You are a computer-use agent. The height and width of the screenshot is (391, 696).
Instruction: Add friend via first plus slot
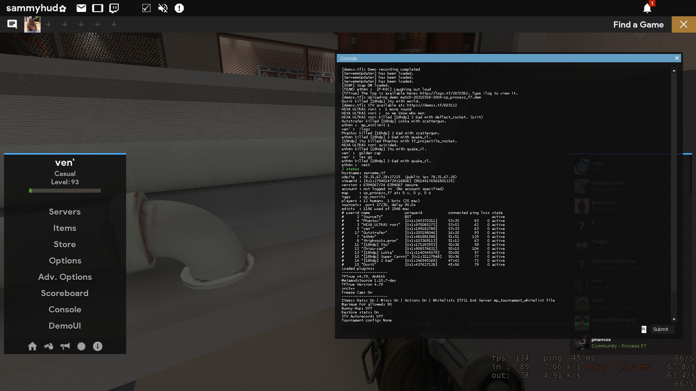pyautogui.click(x=49, y=24)
